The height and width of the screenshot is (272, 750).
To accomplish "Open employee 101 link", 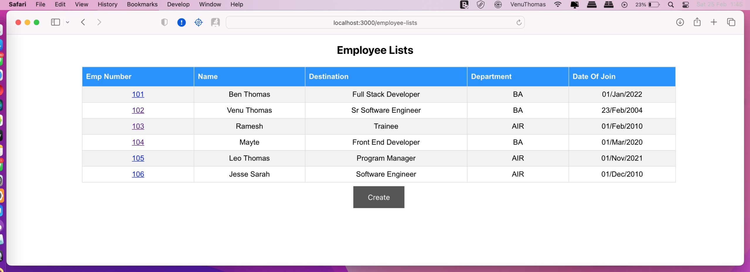I will (138, 94).
